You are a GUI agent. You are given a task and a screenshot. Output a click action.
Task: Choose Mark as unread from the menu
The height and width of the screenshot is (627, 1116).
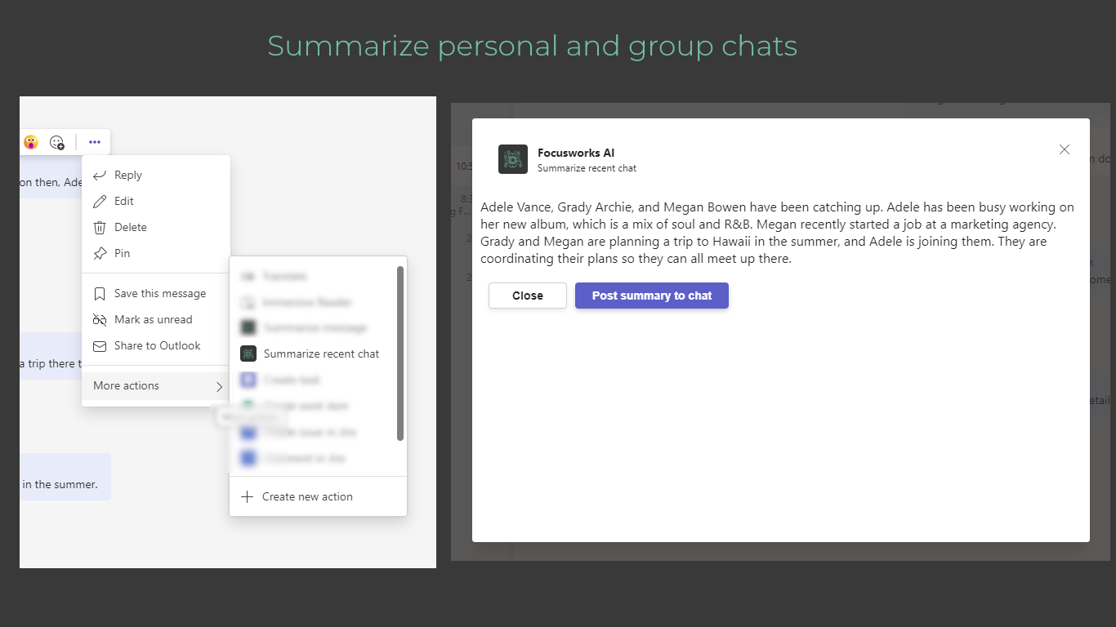[153, 319]
